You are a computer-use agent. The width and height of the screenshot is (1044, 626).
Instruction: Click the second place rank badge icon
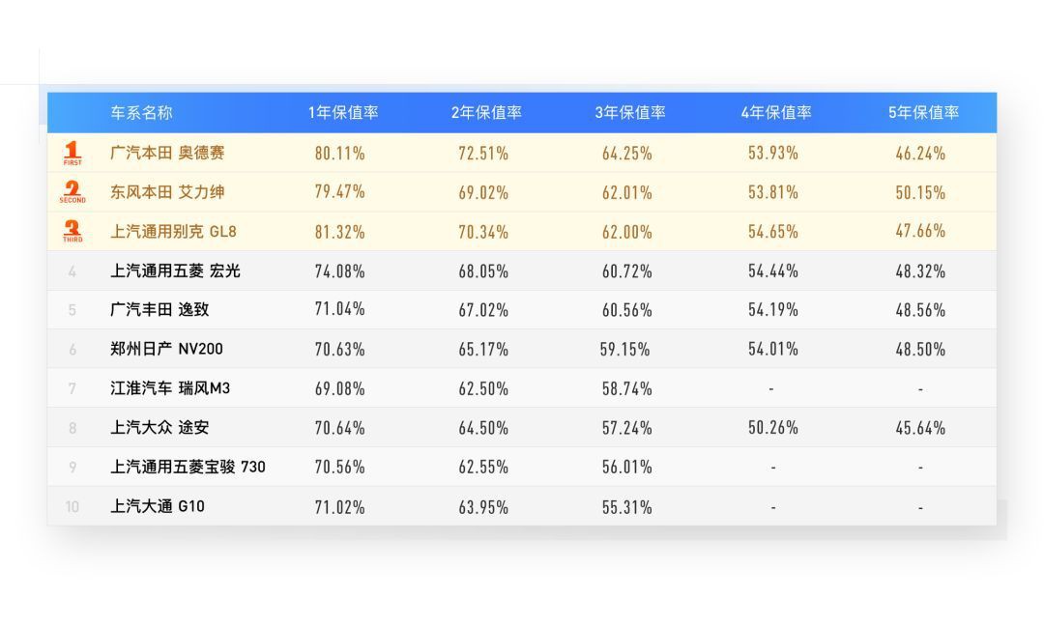(72, 192)
